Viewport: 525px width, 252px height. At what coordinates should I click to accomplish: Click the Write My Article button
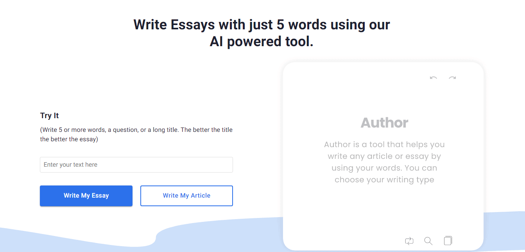(x=186, y=196)
